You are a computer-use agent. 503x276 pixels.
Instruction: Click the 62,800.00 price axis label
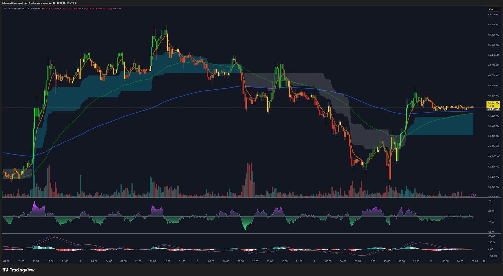click(494, 167)
